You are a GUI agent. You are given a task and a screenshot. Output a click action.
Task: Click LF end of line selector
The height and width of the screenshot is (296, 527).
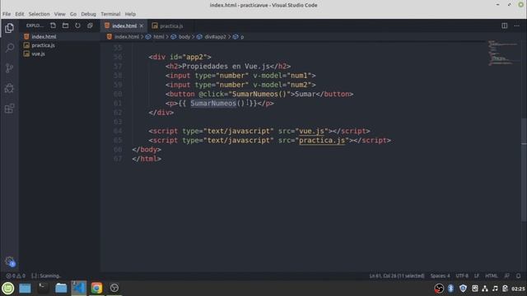[x=477, y=276]
